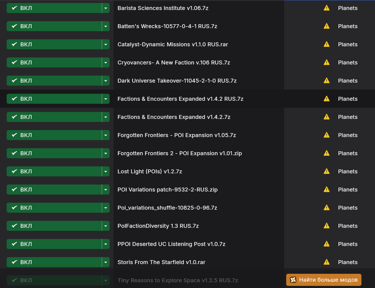This screenshot has height=288, width=375.
Task: Click Planets category on Storis From The Starfield row
Action: pyautogui.click(x=348, y=262)
